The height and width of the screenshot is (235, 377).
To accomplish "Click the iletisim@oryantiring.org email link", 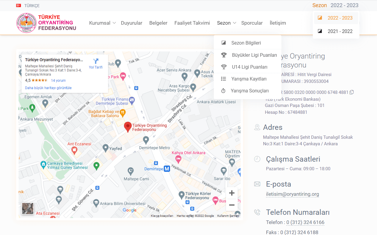I will [292, 194].
